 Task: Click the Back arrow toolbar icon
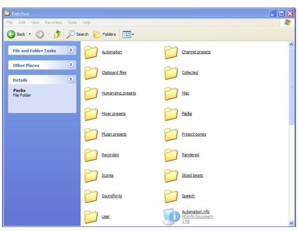tap(11, 34)
